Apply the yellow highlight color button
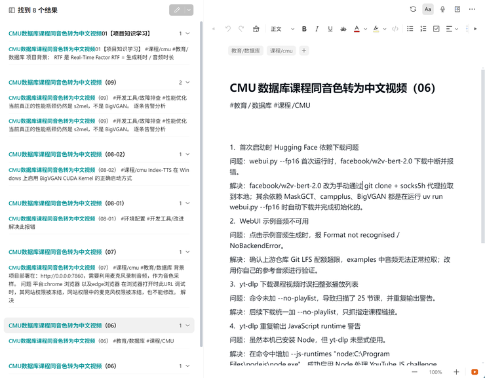485x378 pixels. coord(376,29)
